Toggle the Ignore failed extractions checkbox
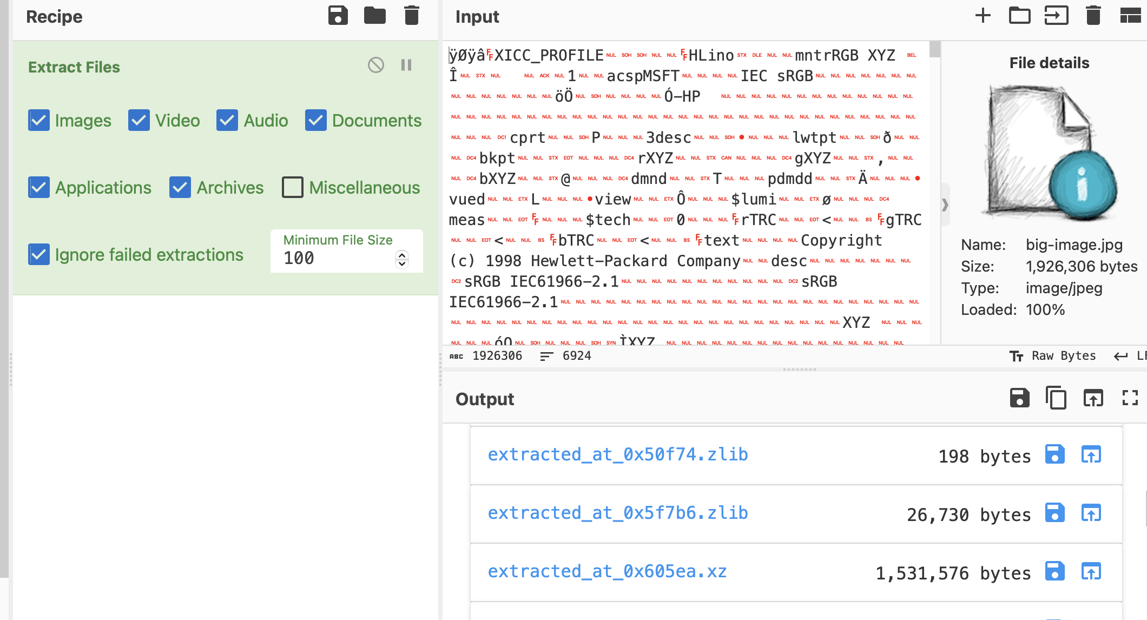Image resolution: width=1147 pixels, height=620 pixels. pos(38,255)
